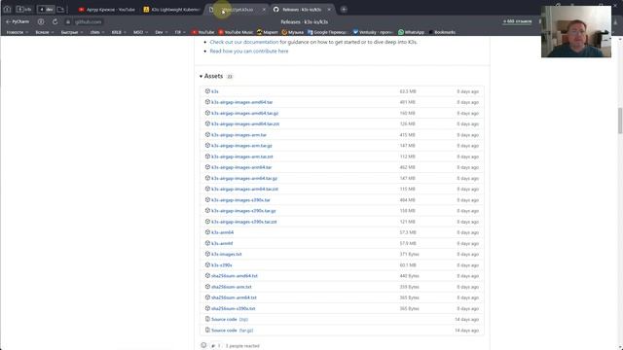Switch to the YouTube browser tab
Screen dimensions: 623x350
tap(106, 9)
